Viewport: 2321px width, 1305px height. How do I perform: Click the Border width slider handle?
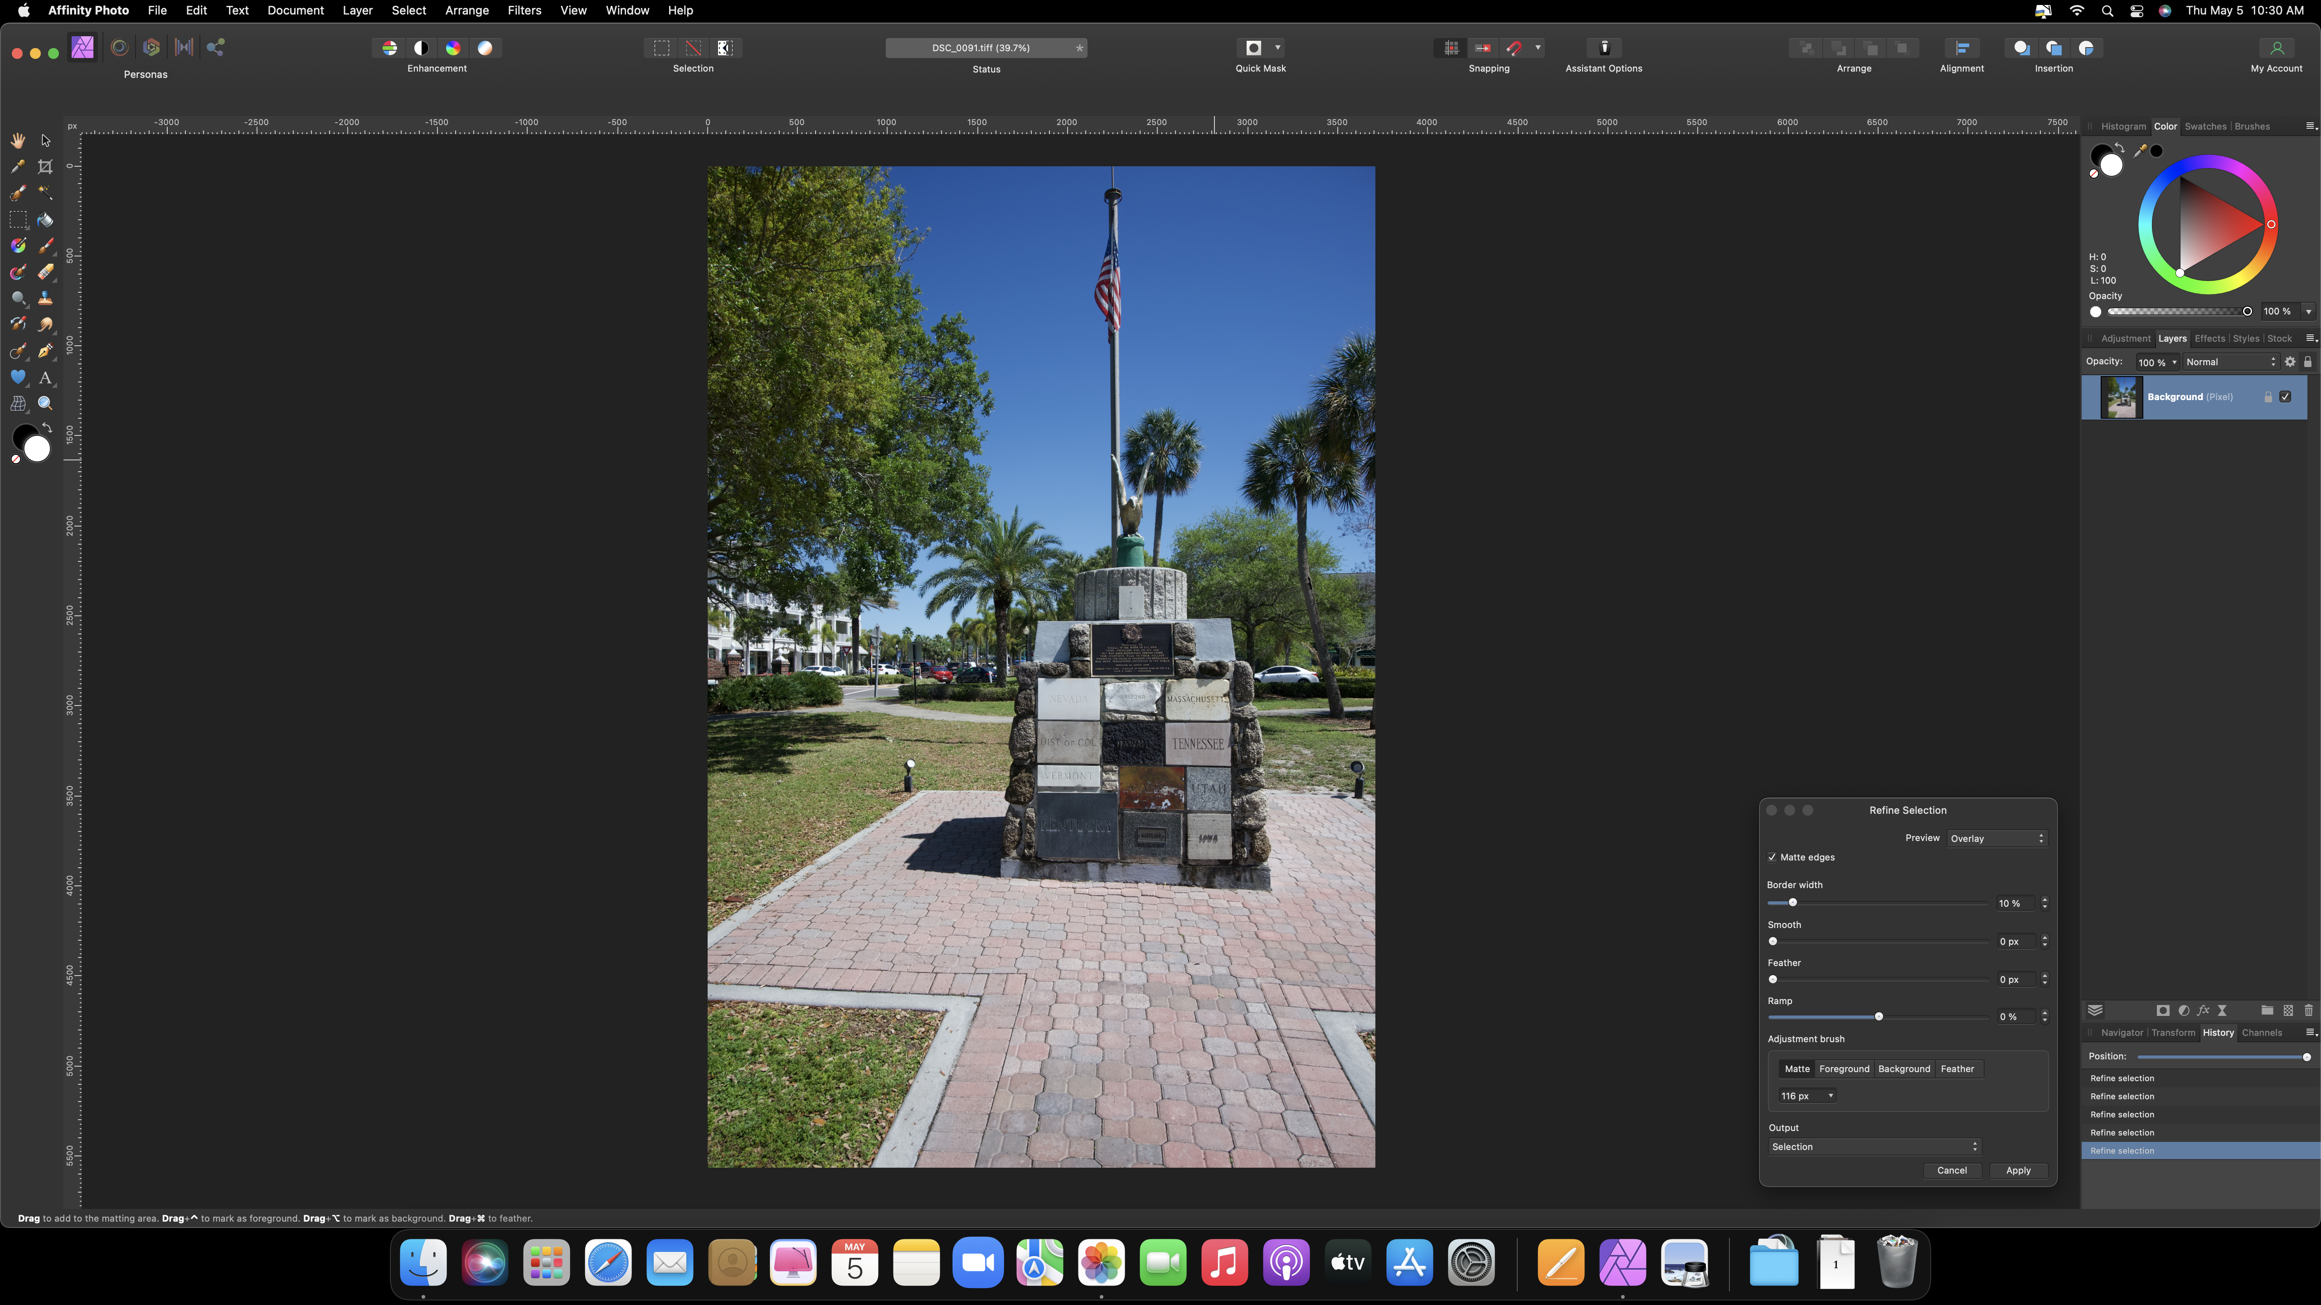click(1792, 903)
